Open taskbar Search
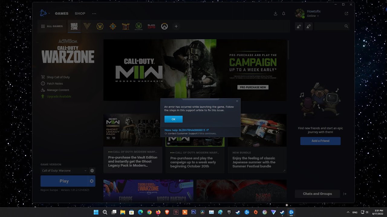 (x=105, y=212)
